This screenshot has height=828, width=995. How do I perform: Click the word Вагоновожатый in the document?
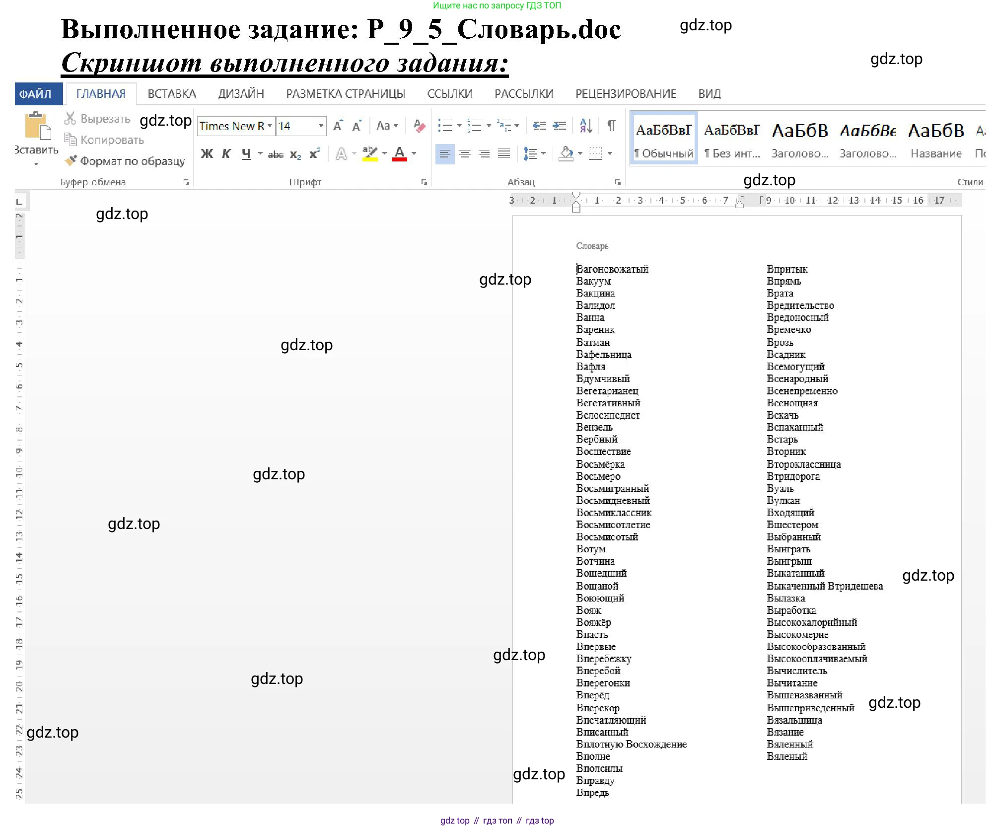tap(612, 269)
